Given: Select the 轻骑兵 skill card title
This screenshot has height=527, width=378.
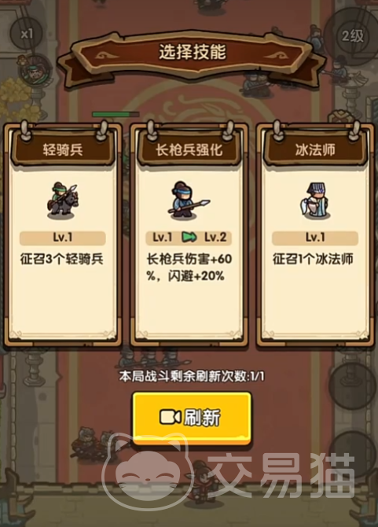Looking at the screenshot, I should (x=63, y=149).
